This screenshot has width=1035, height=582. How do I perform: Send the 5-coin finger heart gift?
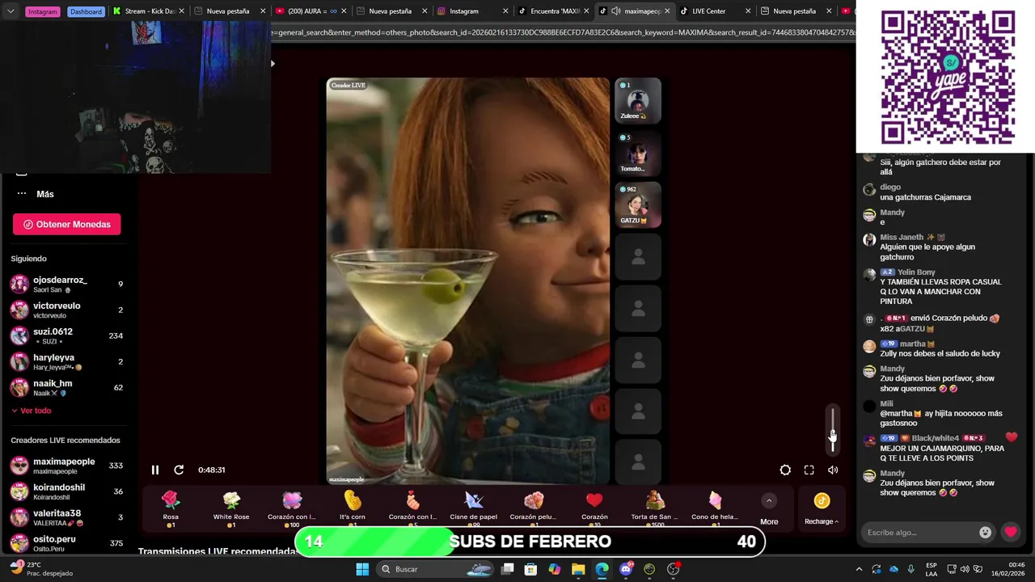point(413,508)
